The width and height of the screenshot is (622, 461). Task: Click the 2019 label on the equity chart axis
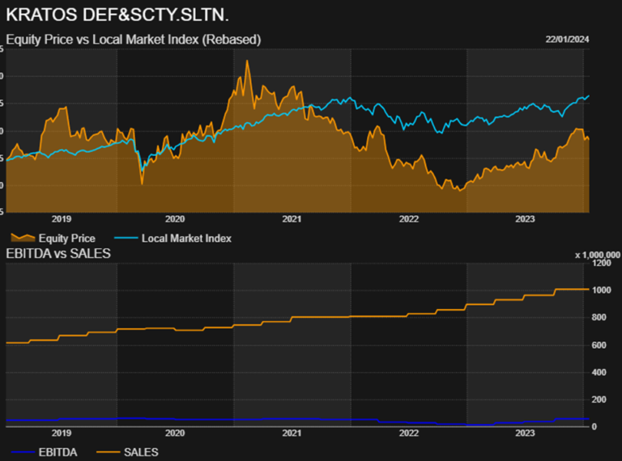pyautogui.click(x=62, y=219)
